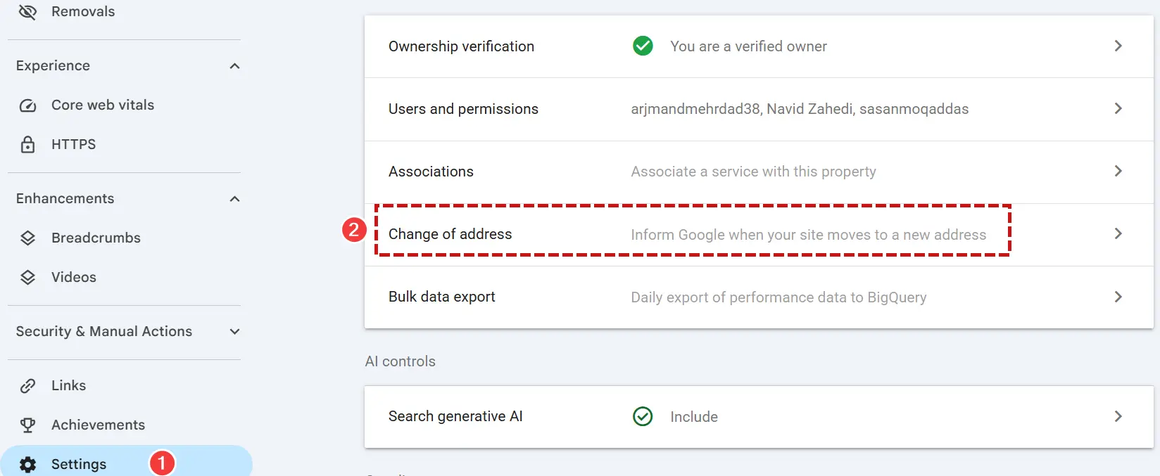Viewport: 1160px width, 476px height.
Task: Click the Include checkmark for generative AI
Action: point(643,416)
